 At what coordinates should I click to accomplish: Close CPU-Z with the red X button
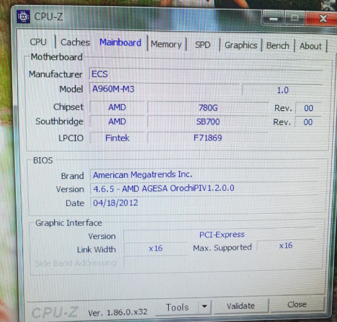[322, 19]
